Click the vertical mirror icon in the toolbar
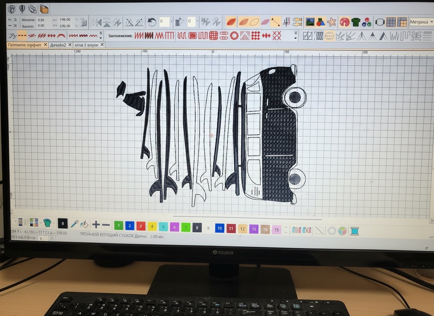434x316 pixels. click(x=106, y=21)
